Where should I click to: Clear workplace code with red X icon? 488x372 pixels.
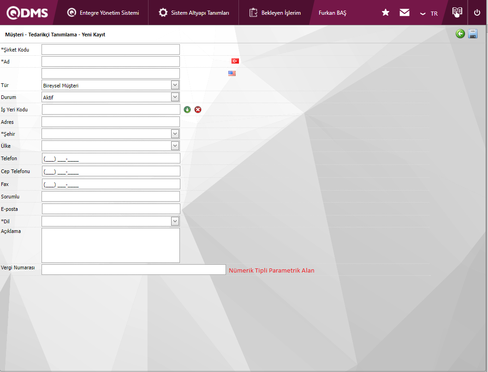[x=197, y=110]
